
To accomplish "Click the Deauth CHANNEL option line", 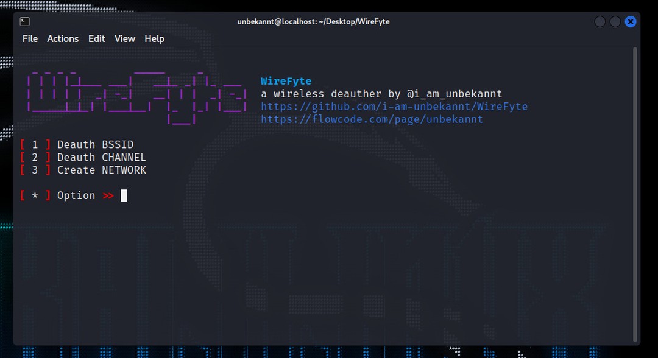I will [83, 157].
